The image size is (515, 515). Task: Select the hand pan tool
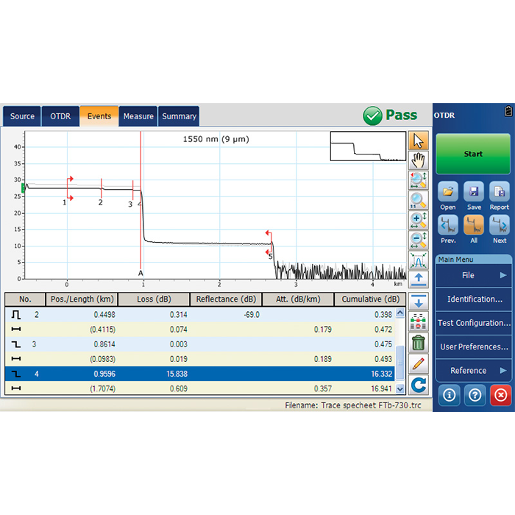pyautogui.click(x=418, y=160)
